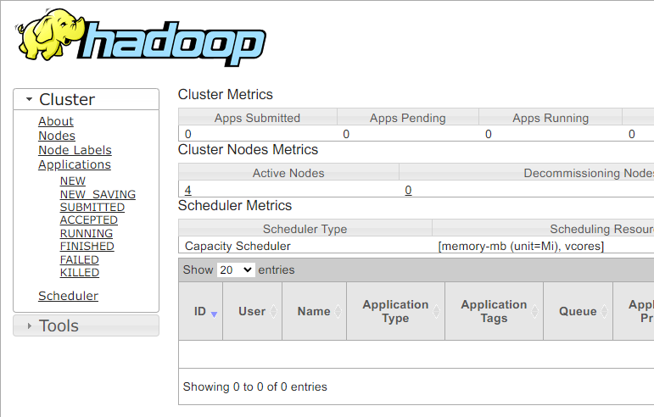Click sort arrows icon in Name column
This screenshot has width=654, height=417.
click(x=338, y=311)
